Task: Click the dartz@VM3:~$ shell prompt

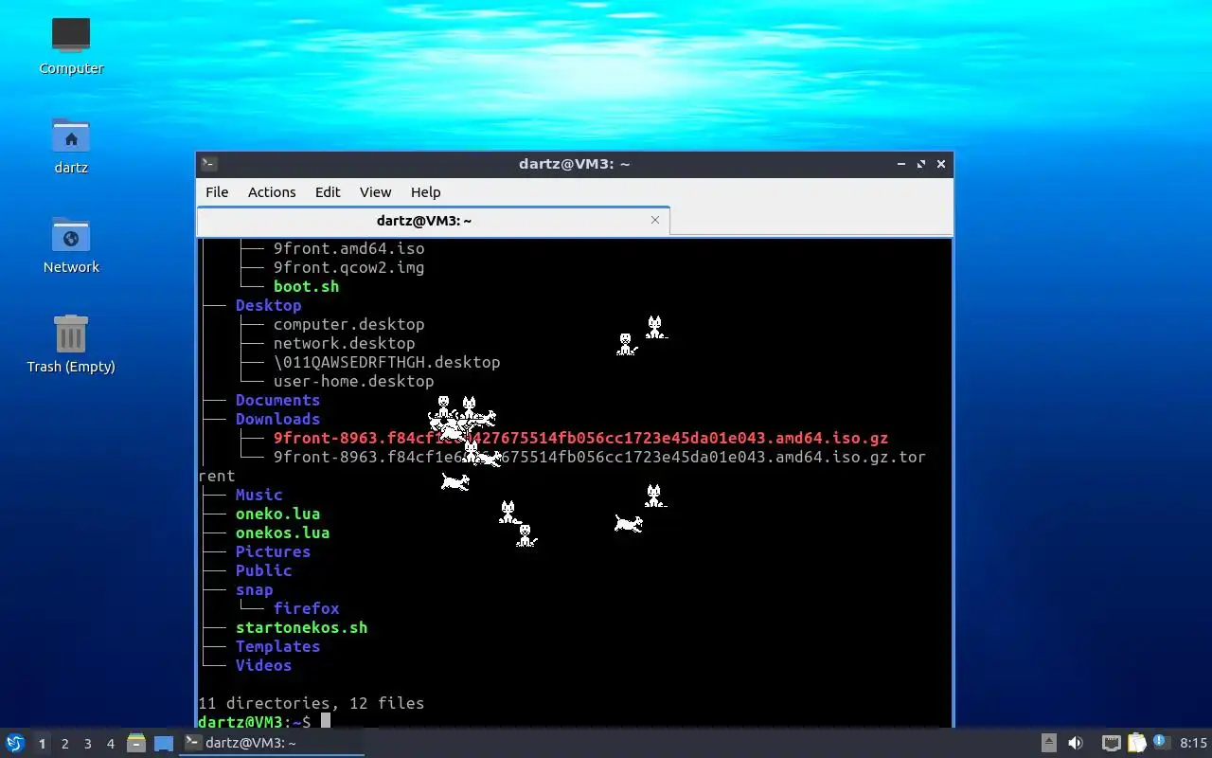Action: click(254, 722)
